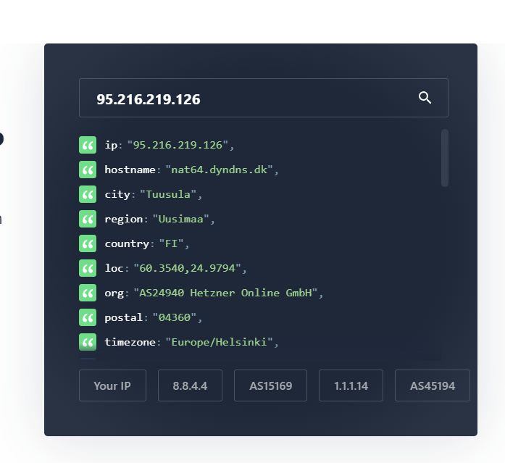Select the AS45194 example button
The image size is (505, 463).
click(433, 385)
